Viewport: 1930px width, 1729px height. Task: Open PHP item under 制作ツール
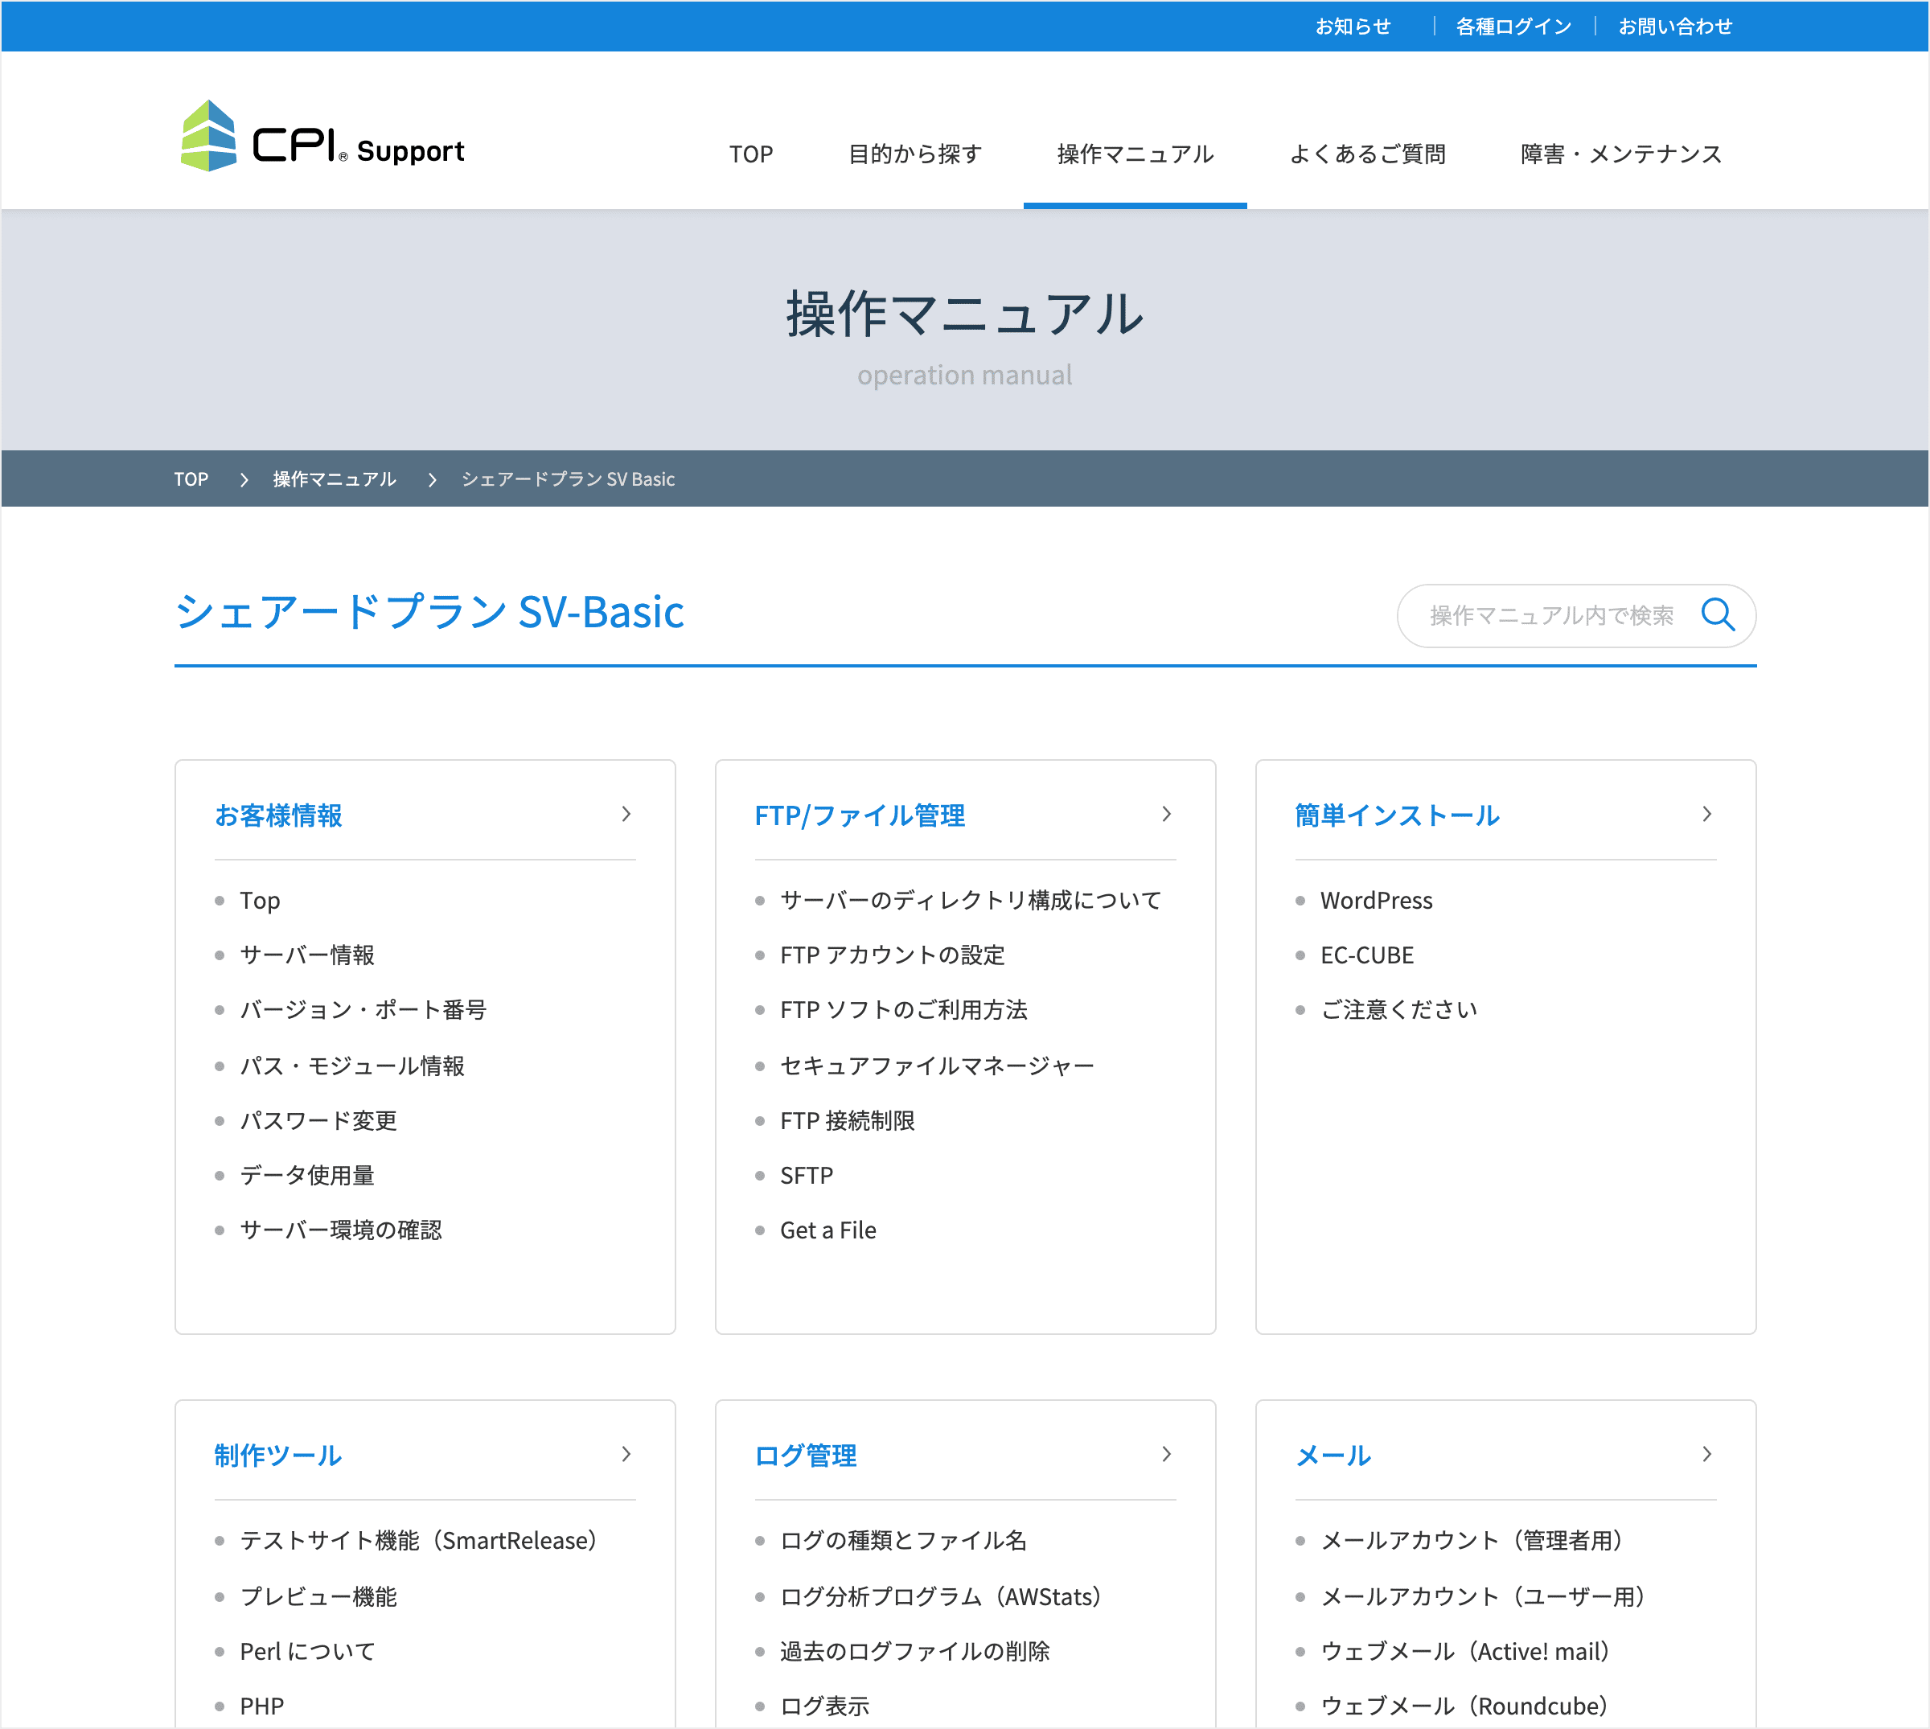tap(262, 1706)
